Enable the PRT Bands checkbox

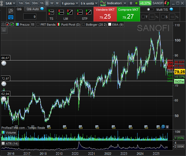38,25
